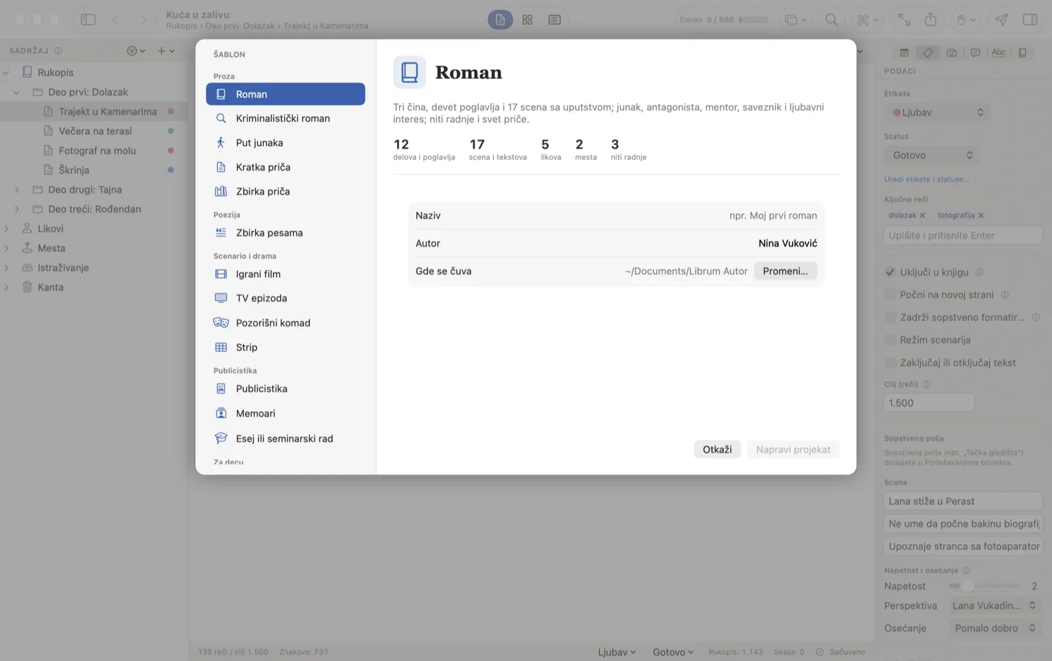Select 'Memoari' template
Viewport: 1052px width, 661px height.
point(285,414)
